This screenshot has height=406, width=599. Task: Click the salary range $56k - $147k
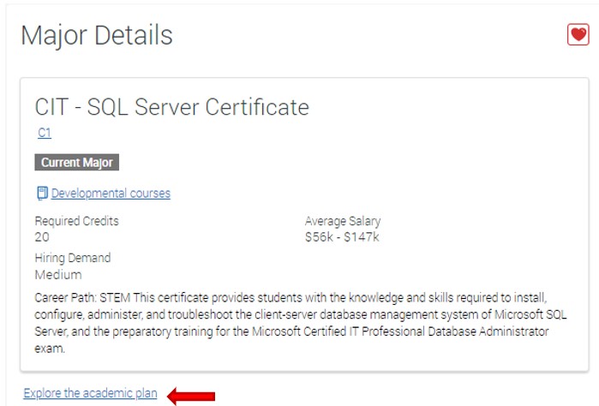coord(342,236)
